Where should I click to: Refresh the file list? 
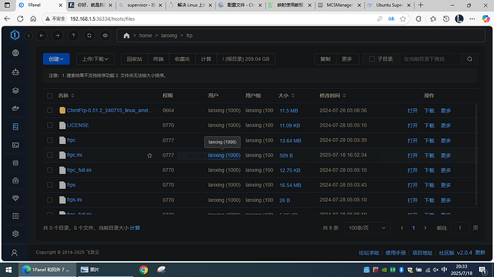click(x=89, y=36)
